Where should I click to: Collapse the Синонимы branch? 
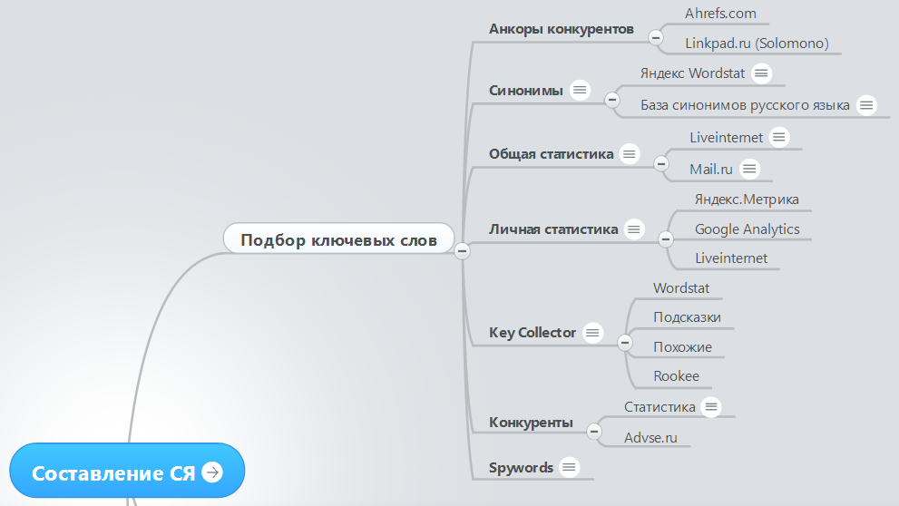[x=612, y=101]
